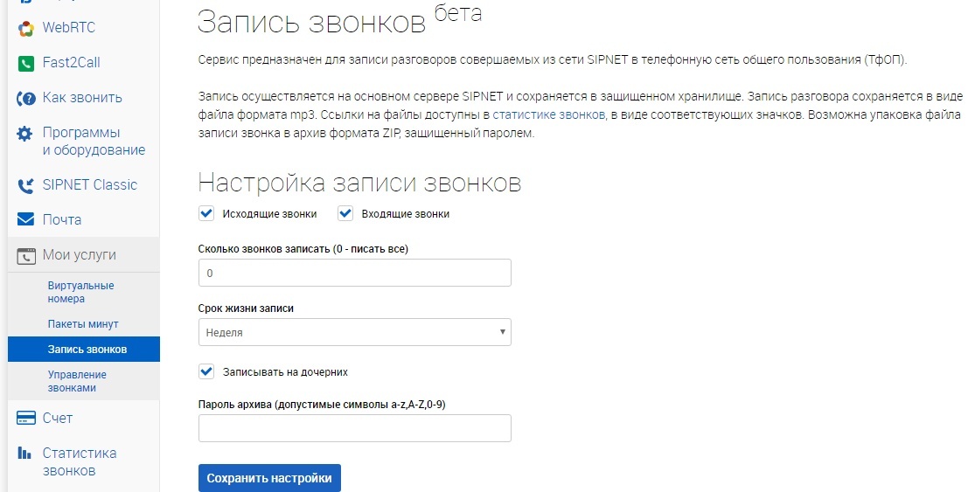Go to Управление звонками submenu item

tap(77, 381)
